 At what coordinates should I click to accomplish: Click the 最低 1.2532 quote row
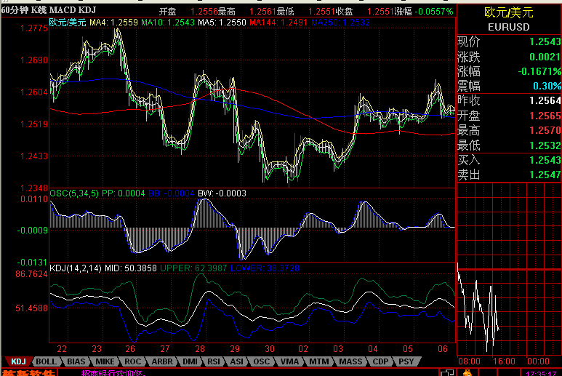coord(509,145)
